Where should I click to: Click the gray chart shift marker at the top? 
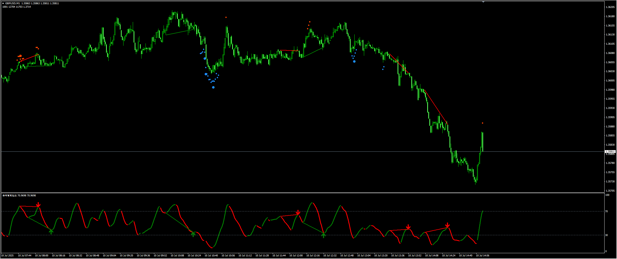(x=483, y=2)
